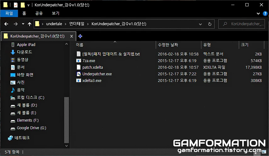Click the 텍스트 문서 type cell
The width and height of the screenshot is (269, 156).
pyautogui.click(x=213, y=54)
